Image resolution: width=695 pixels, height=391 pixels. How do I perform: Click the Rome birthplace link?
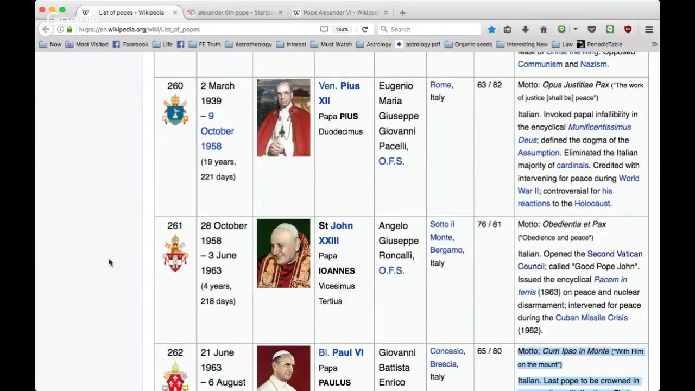pos(440,85)
